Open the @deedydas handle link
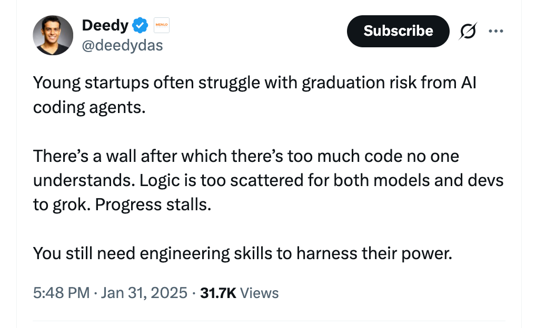 point(123,46)
